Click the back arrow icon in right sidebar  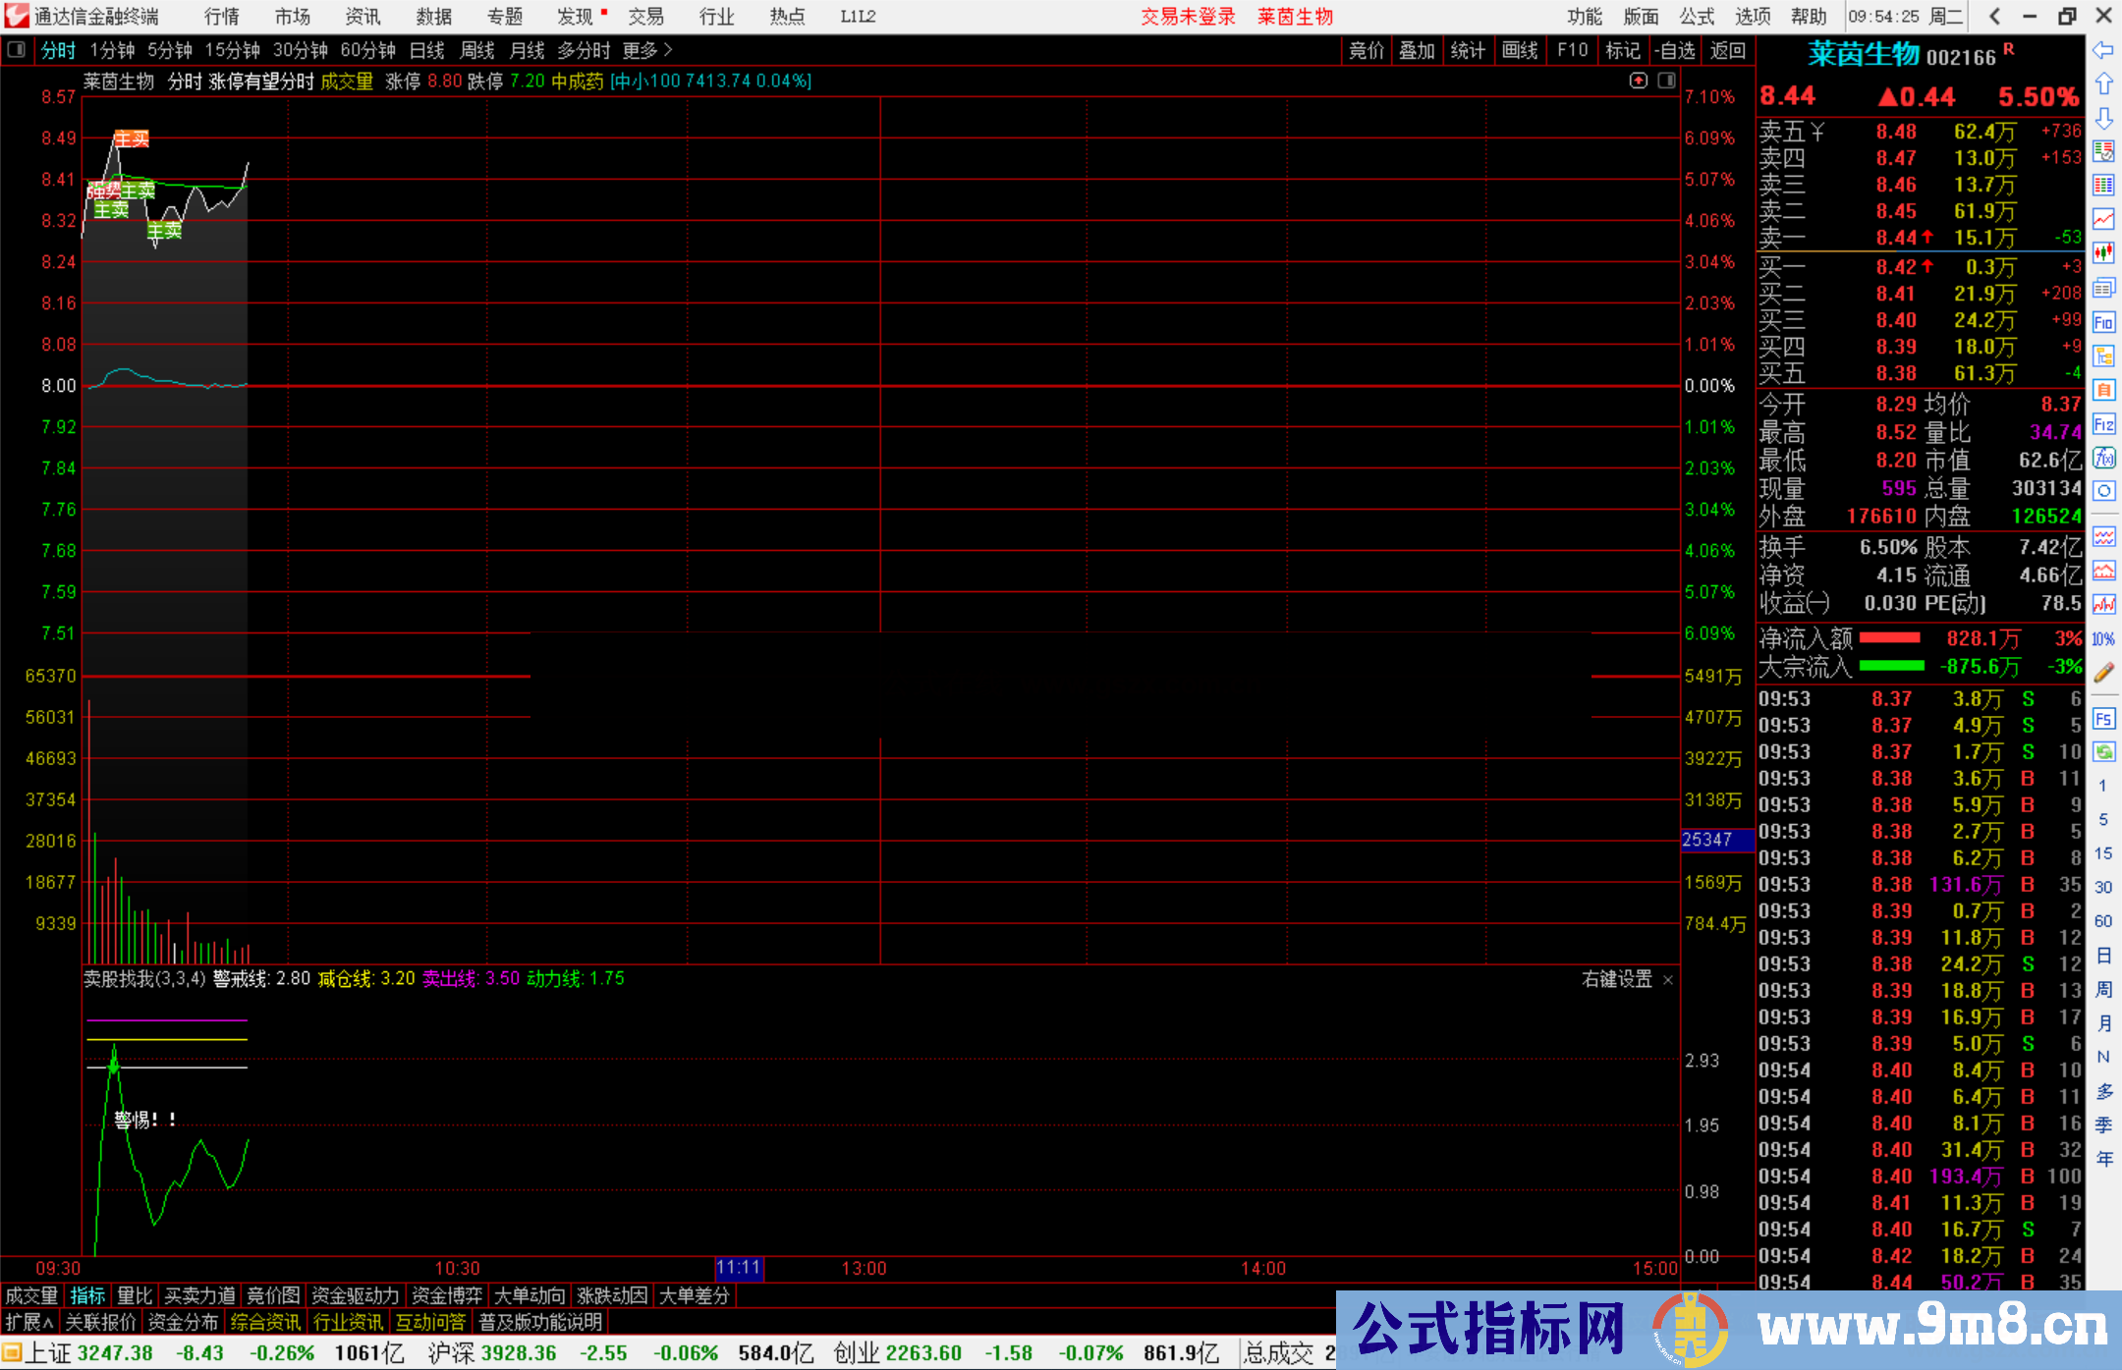[2103, 50]
